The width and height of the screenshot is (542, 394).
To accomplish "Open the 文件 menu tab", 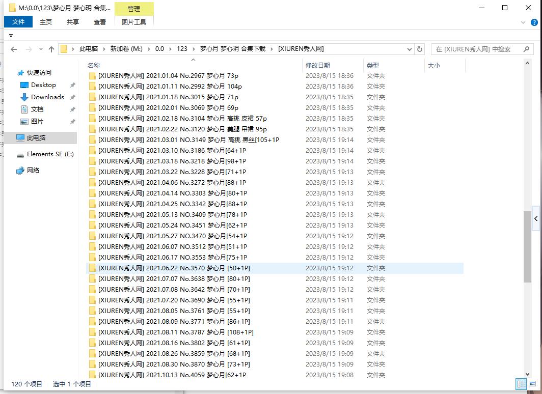I will [x=18, y=22].
